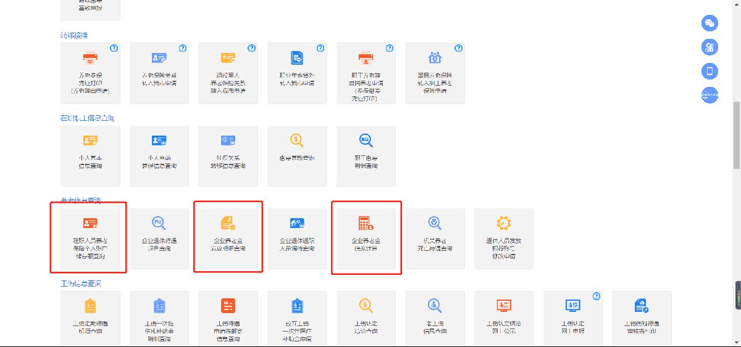This screenshot has width=741, height=347.
Task: Click the 工伤信息查询 section heading
Action: [x=80, y=284]
